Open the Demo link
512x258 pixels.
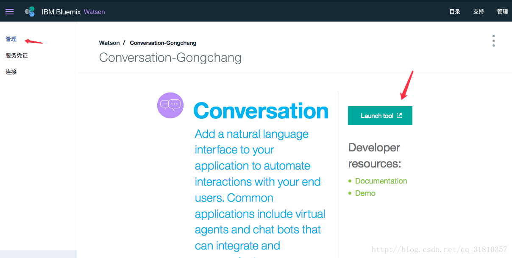[365, 193]
